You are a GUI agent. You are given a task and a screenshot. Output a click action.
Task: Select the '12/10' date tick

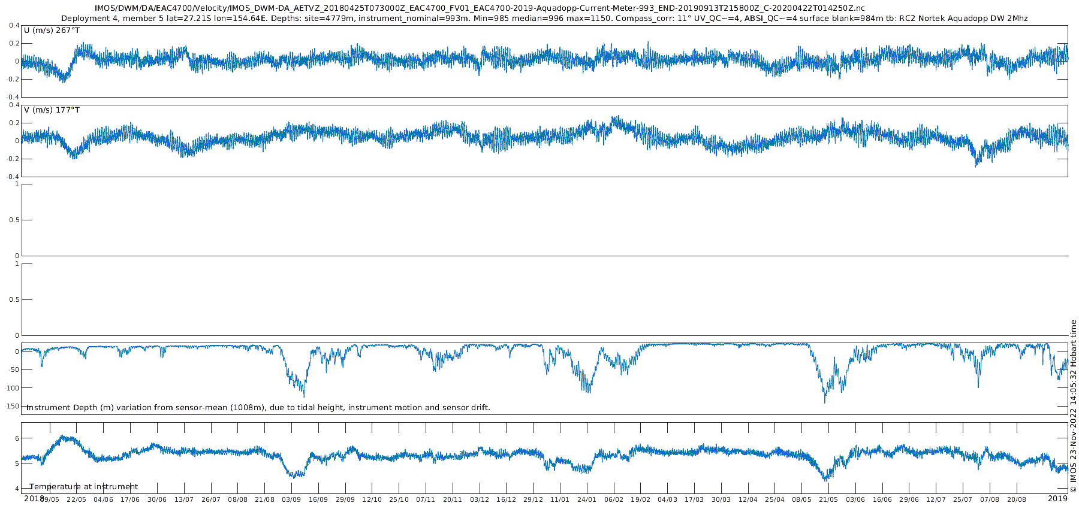372,499
